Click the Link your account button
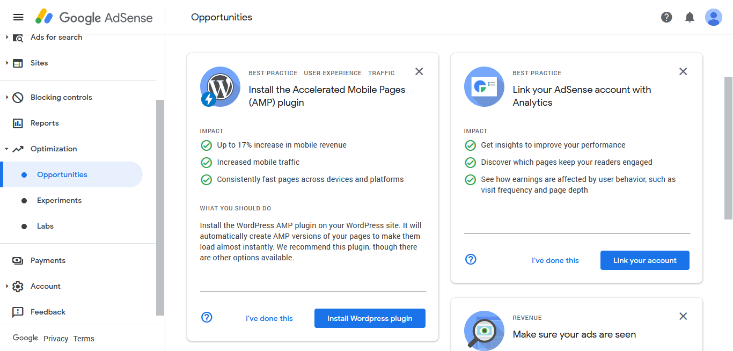The height and width of the screenshot is (351, 733). tap(644, 260)
